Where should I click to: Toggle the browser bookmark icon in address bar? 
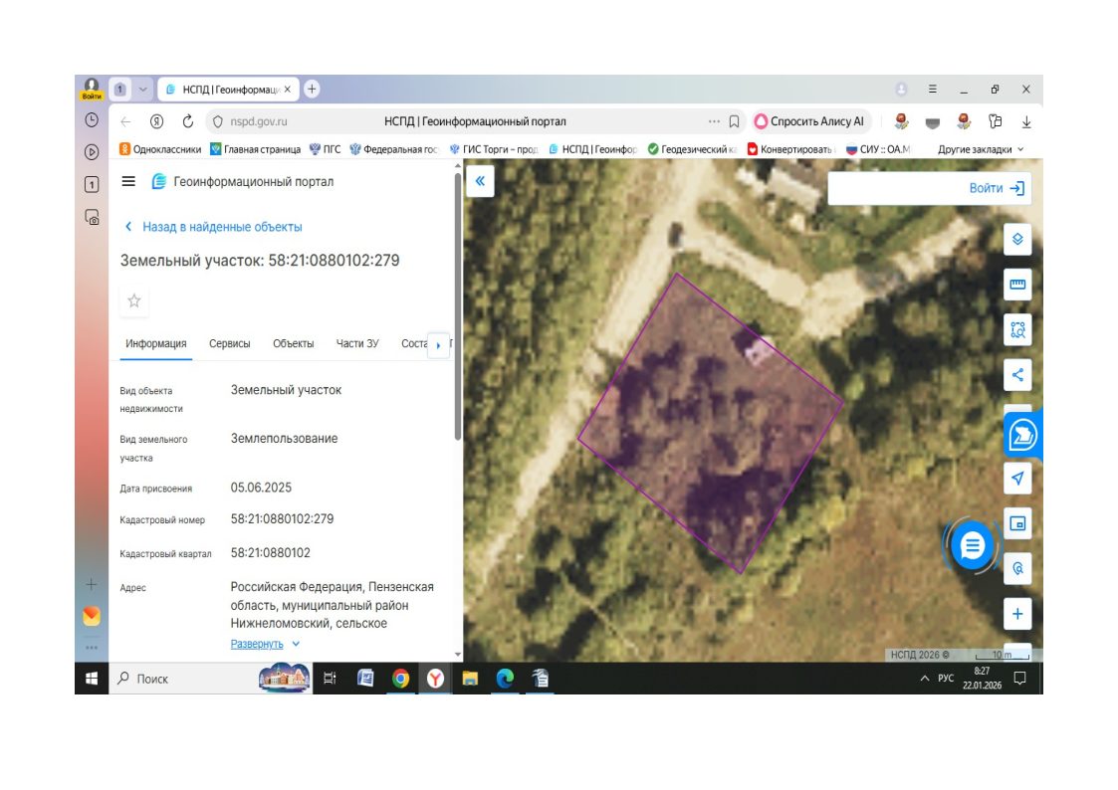734,121
